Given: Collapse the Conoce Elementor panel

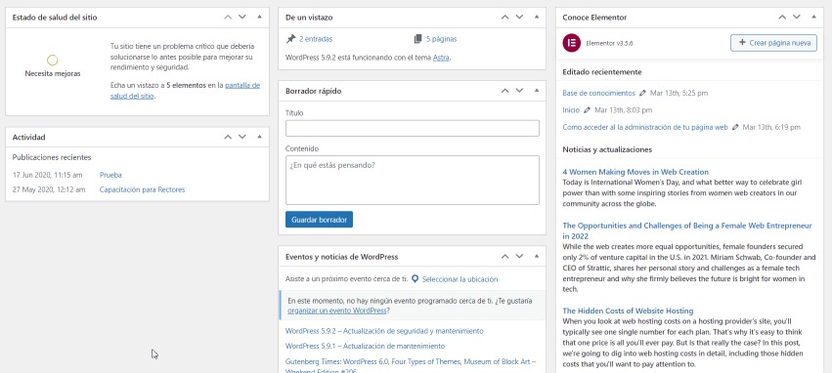Looking at the screenshot, I should [x=813, y=17].
